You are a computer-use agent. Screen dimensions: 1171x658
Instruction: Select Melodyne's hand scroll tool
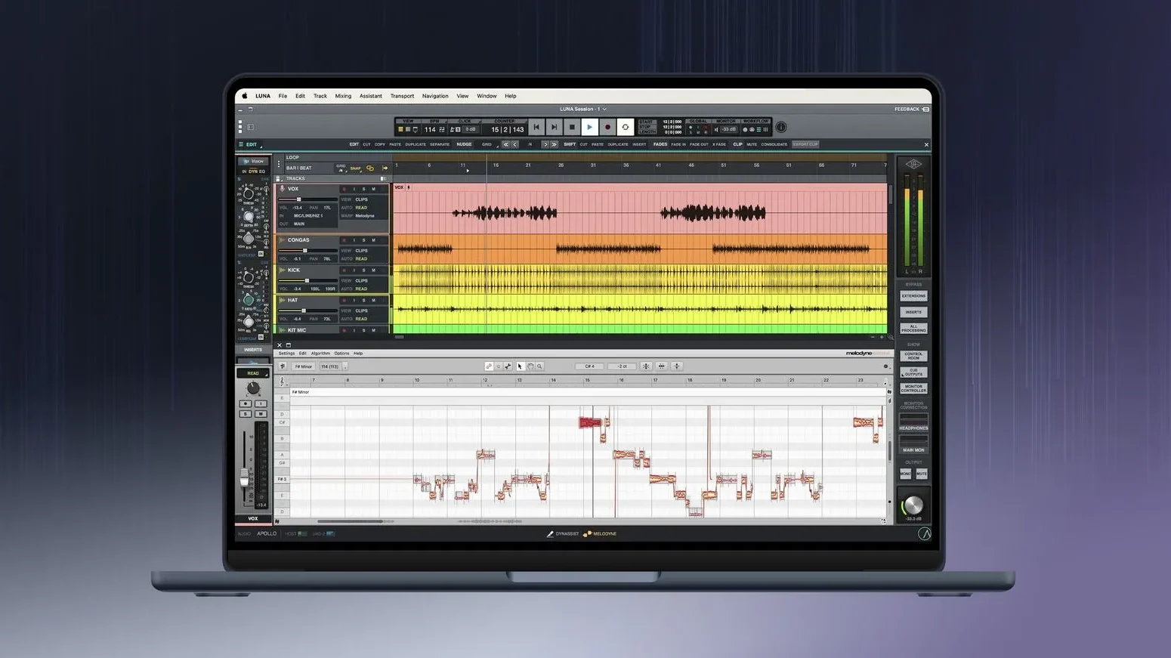(x=530, y=366)
